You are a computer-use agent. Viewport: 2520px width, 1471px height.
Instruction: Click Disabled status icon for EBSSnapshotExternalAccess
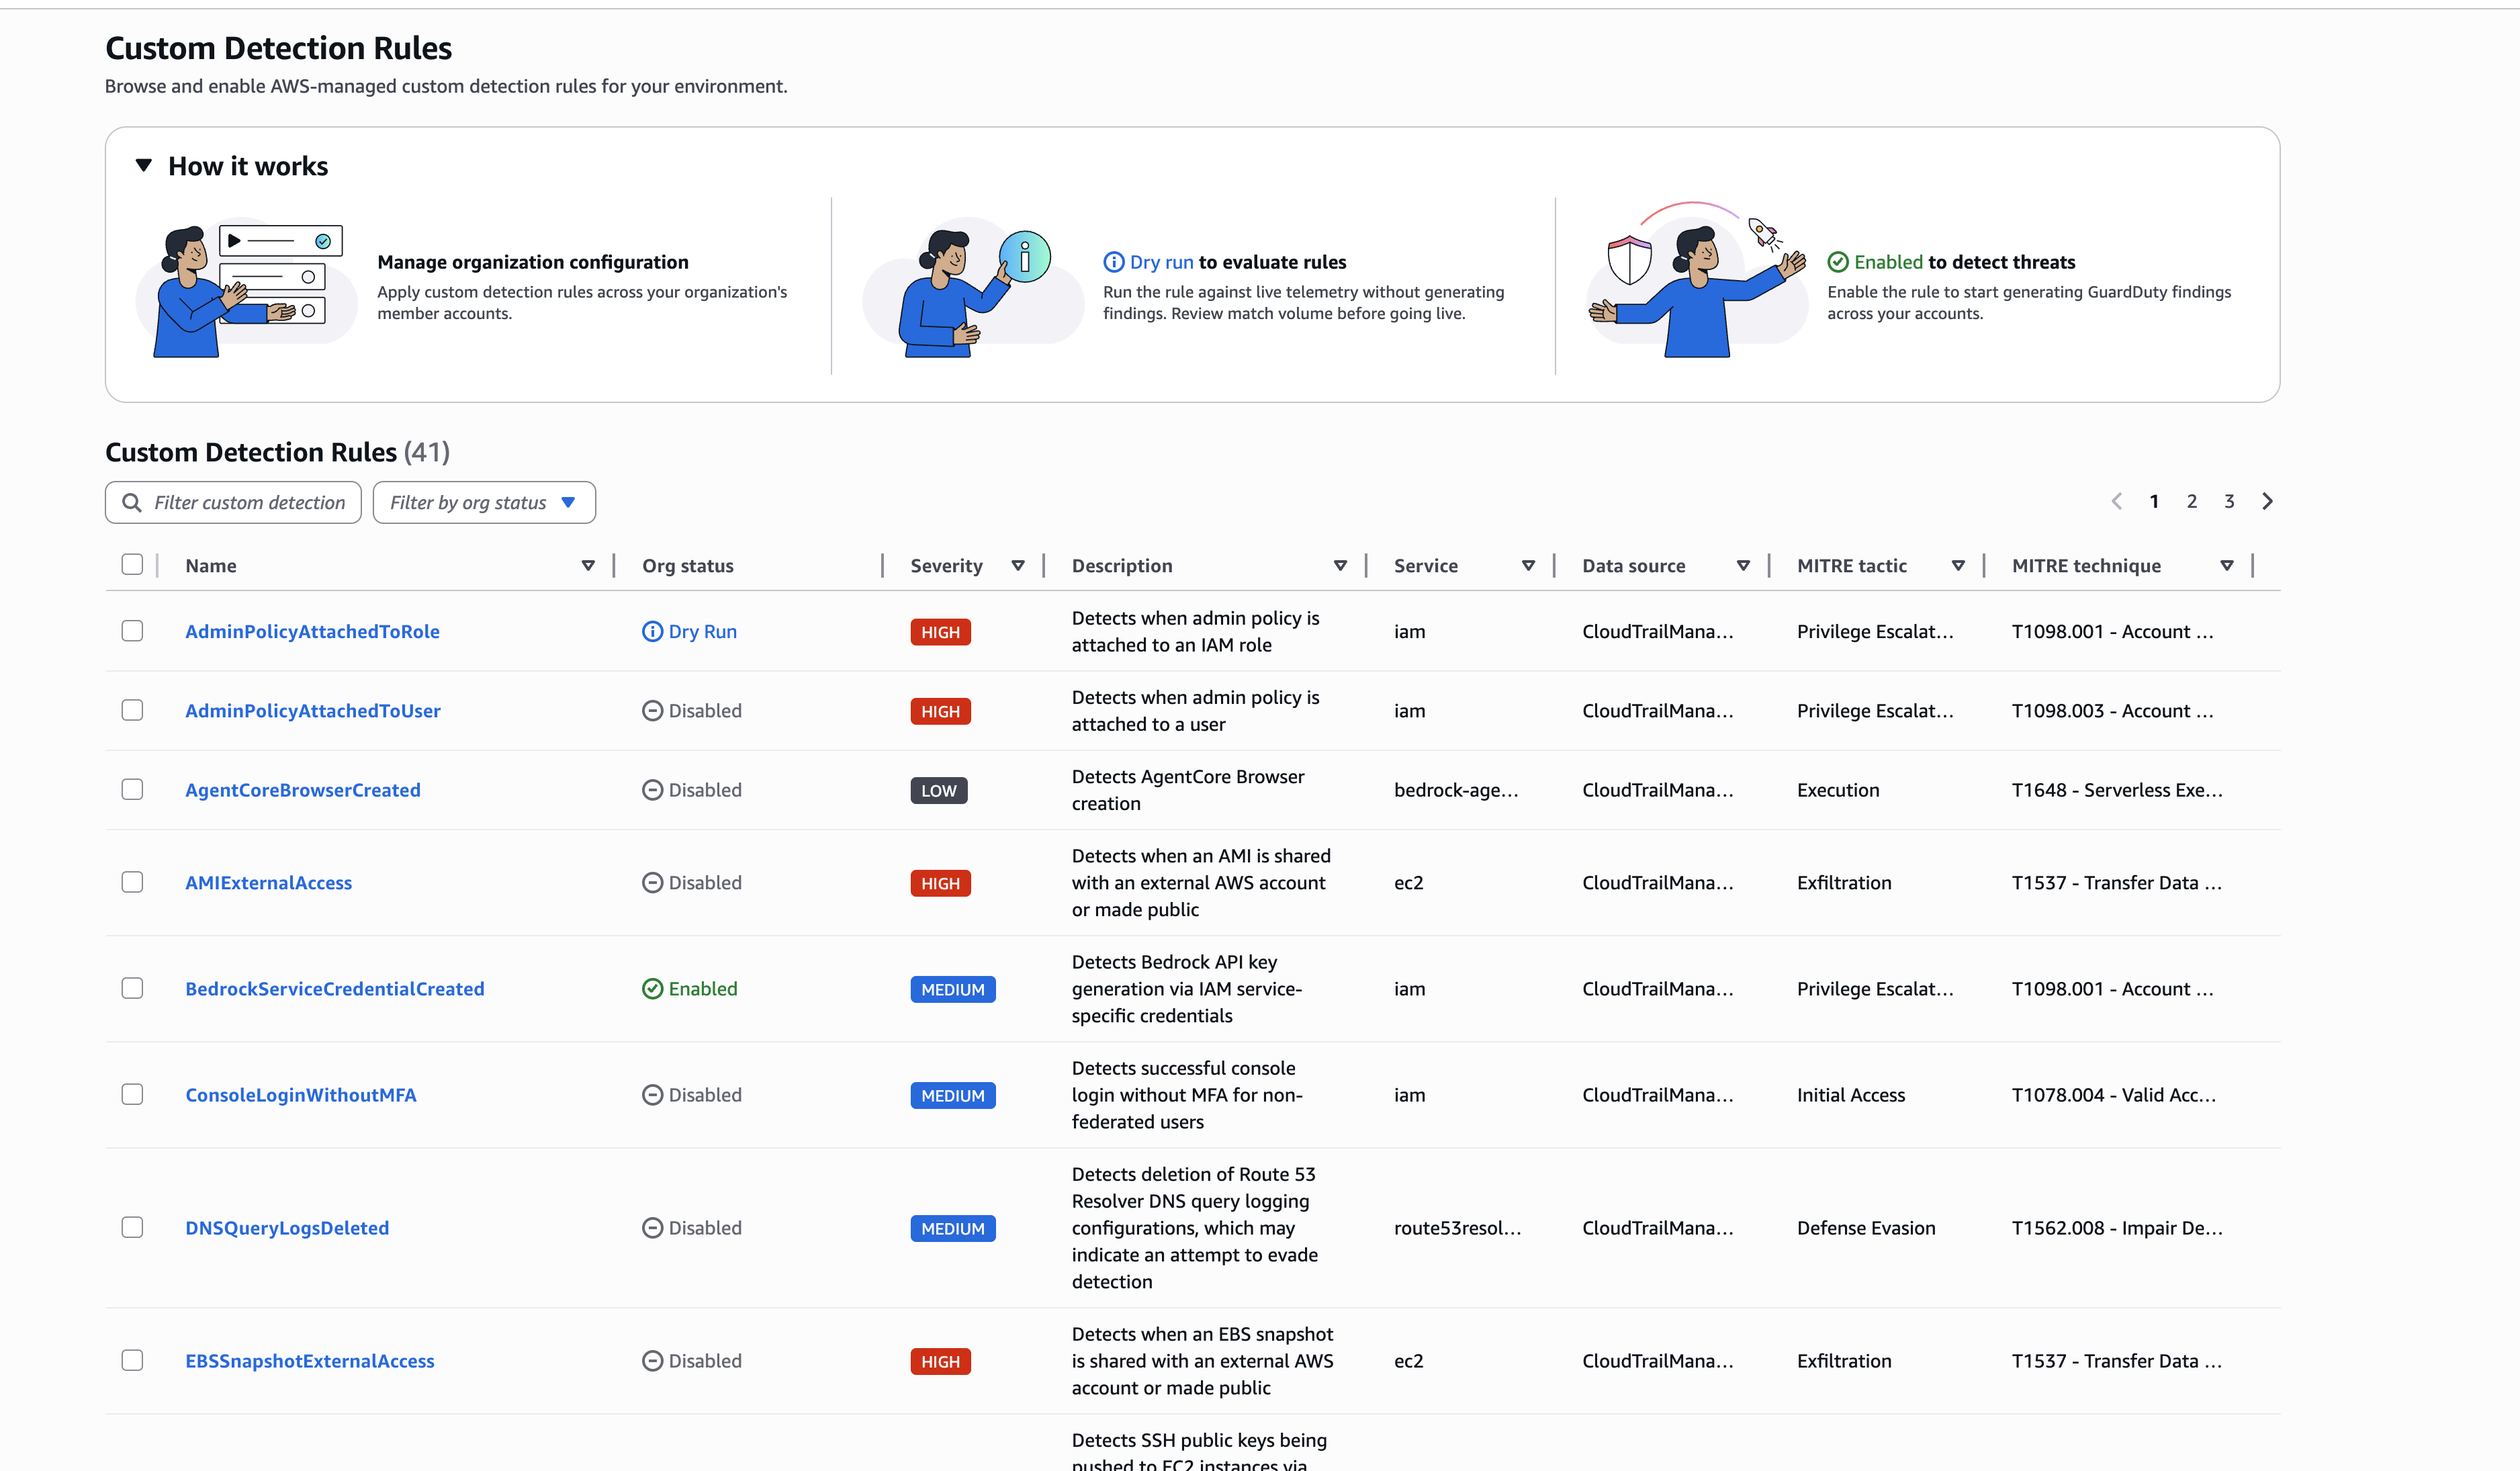tap(652, 1361)
